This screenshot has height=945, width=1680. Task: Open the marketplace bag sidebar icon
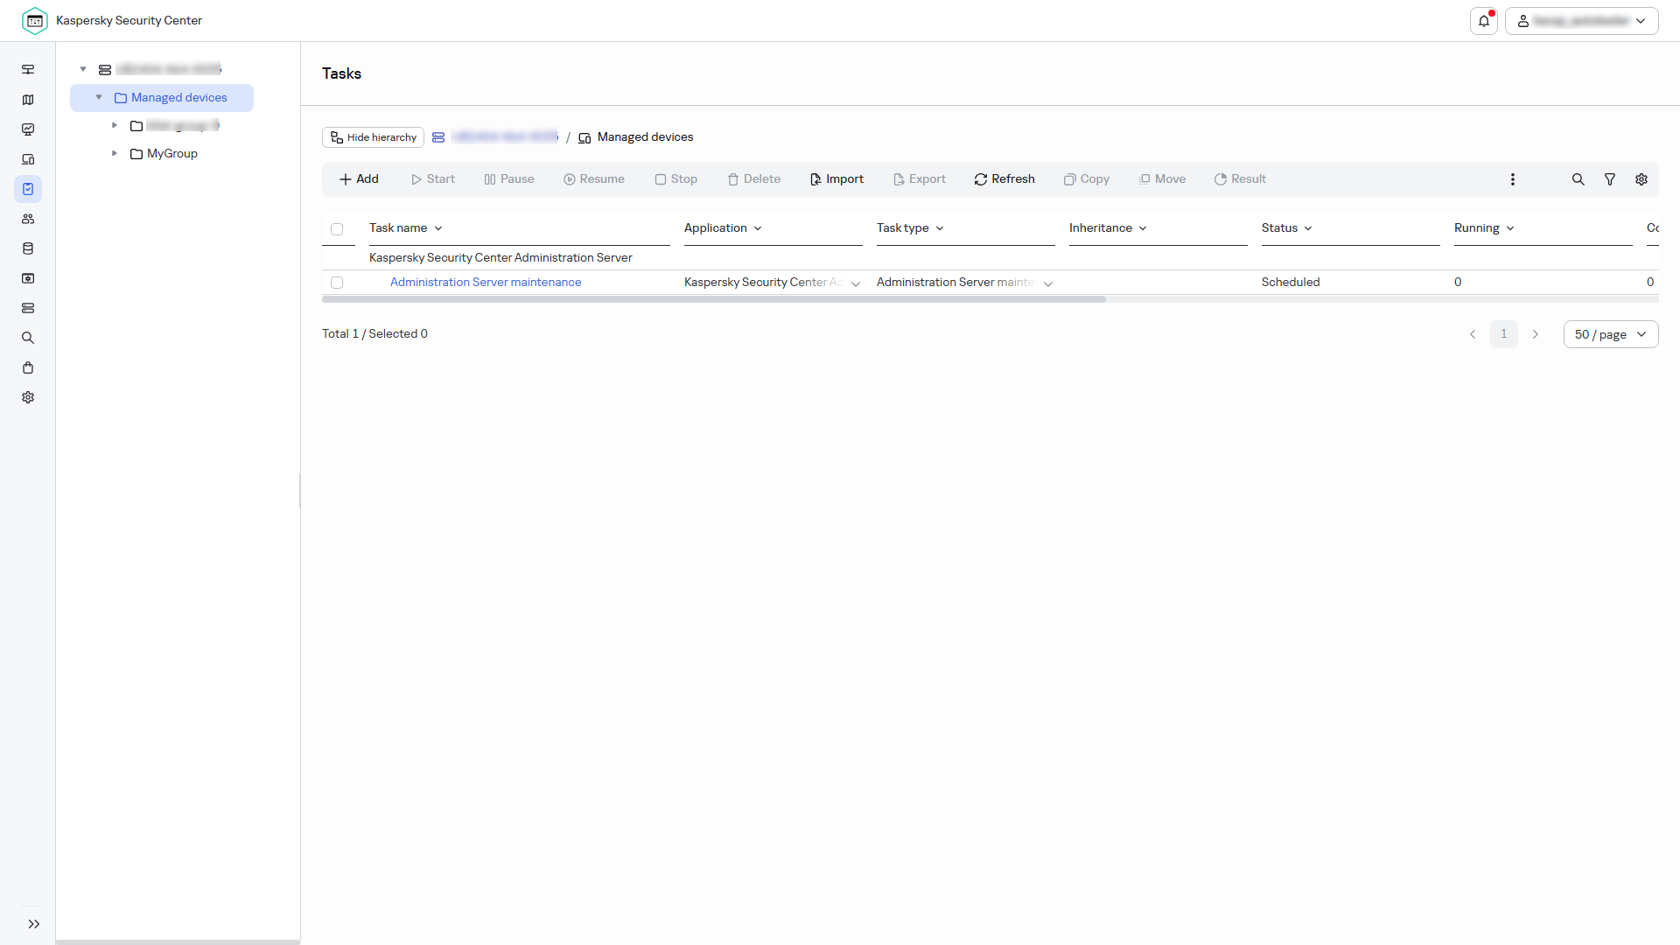28,367
